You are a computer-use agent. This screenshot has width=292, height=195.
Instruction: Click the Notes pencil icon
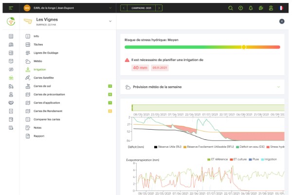click(x=28, y=128)
